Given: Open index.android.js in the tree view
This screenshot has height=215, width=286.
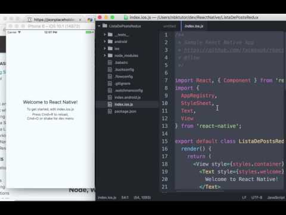Looking at the screenshot, I should pos(128,97).
